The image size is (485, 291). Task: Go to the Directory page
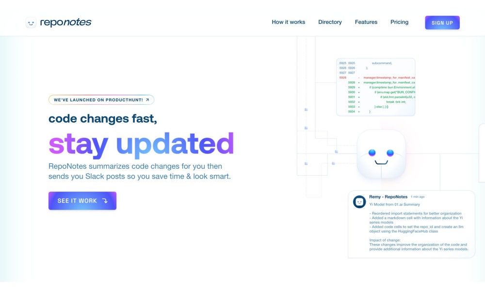click(x=330, y=22)
